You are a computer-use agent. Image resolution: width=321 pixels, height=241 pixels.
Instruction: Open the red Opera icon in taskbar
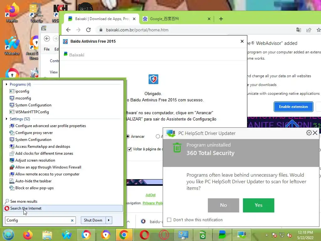pyautogui.click(x=144, y=235)
